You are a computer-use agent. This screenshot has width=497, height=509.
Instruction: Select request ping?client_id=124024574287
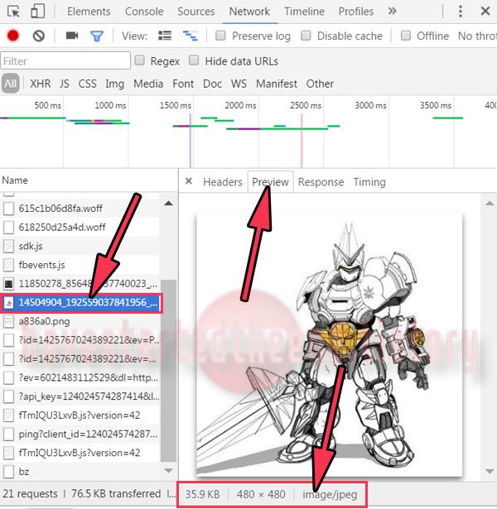[80, 434]
